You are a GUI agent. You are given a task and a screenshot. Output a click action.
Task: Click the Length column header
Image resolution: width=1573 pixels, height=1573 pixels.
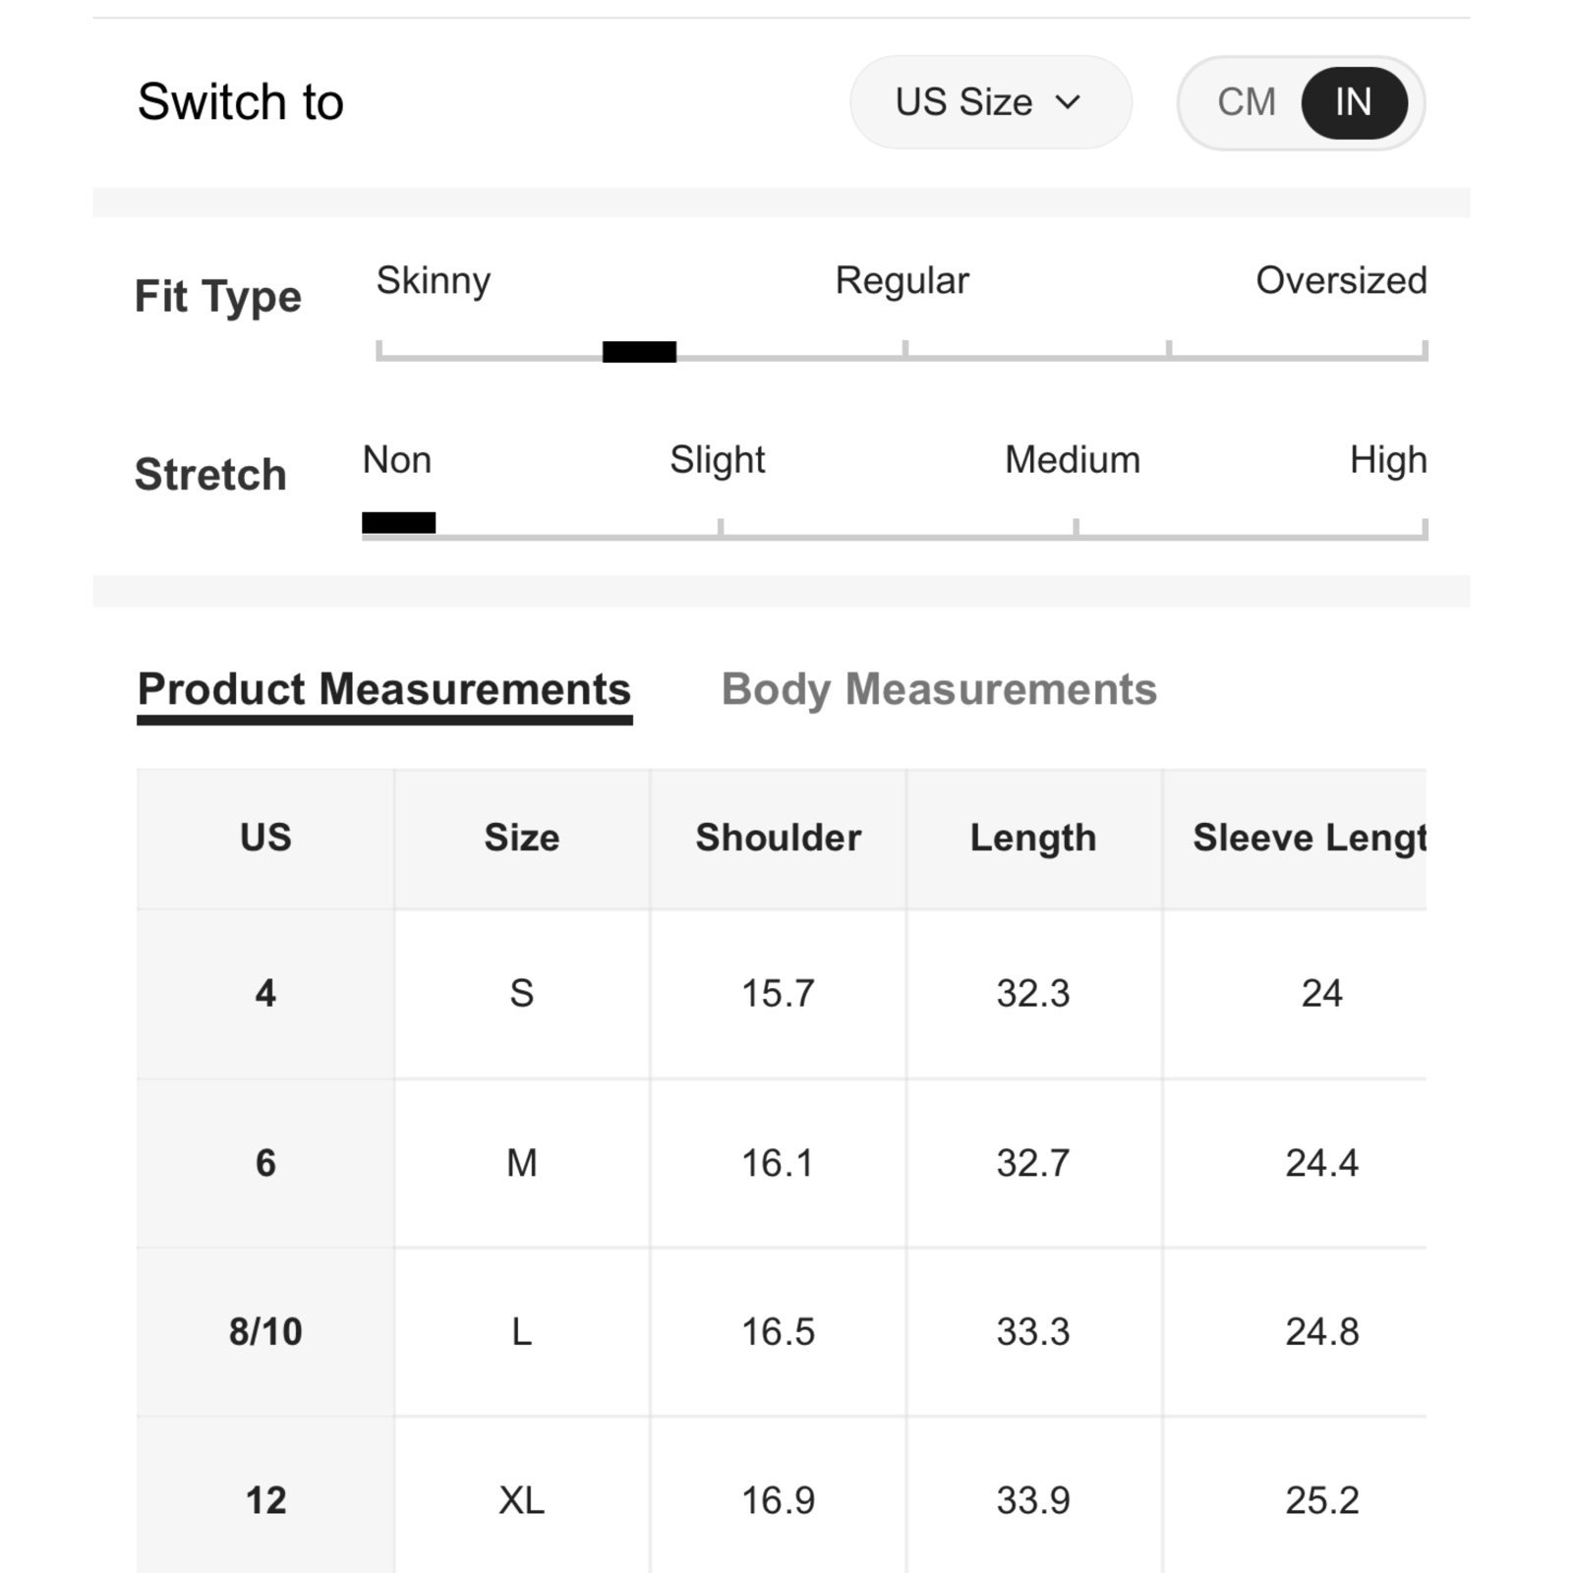1033,838
